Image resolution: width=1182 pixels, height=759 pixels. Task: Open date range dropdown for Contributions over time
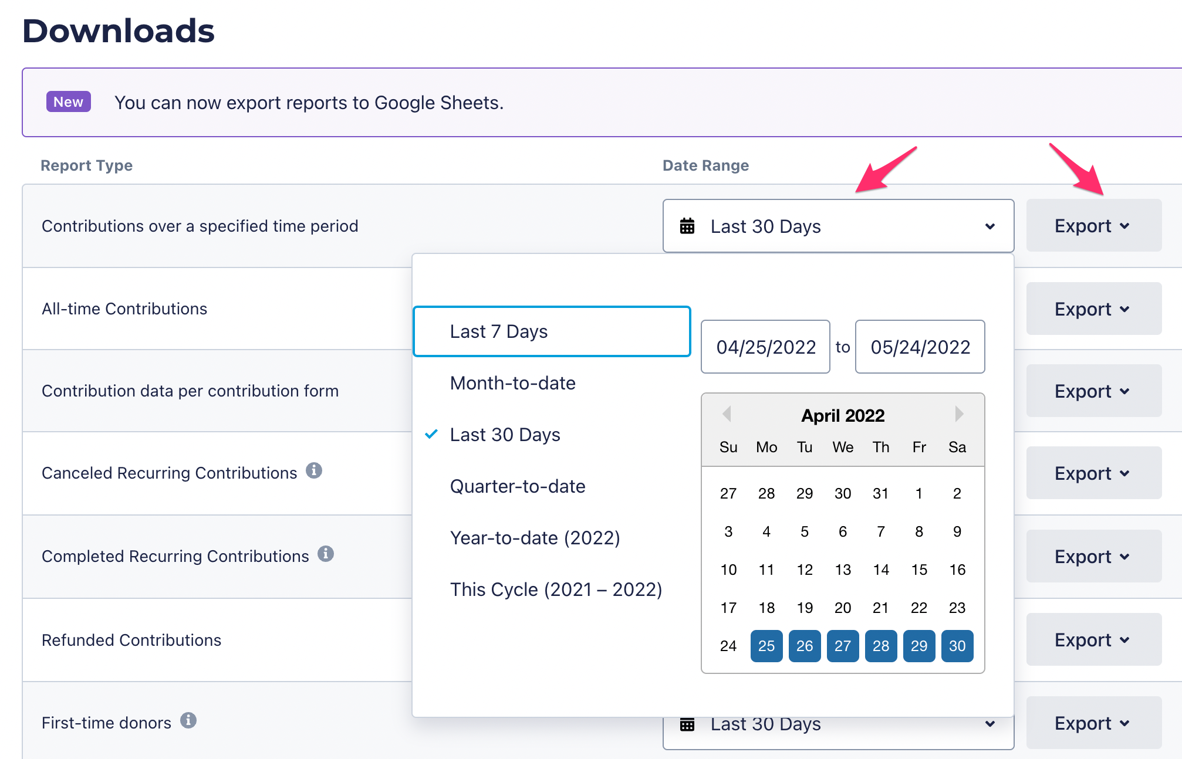pyautogui.click(x=838, y=226)
